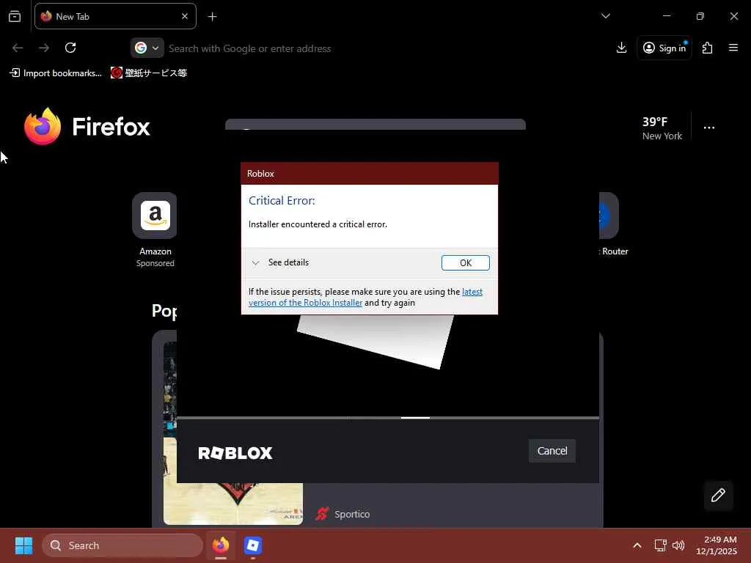This screenshot has width=751, height=563.
Task: Open weather widget more options menu
Action: pyautogui.click(x=709, y=128)
